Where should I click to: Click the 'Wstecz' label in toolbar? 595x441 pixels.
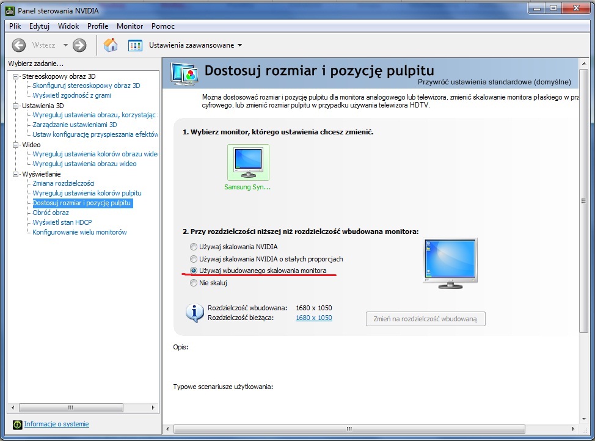tap(43, 45)
